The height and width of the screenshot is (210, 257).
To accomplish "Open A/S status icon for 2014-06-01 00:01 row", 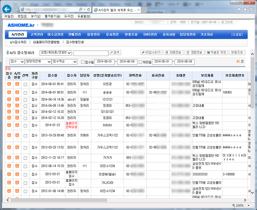I will click(x=17, y=93).
